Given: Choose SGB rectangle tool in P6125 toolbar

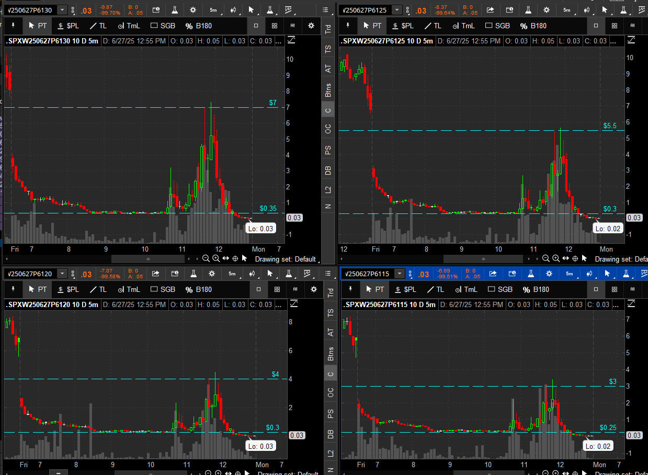Looking at the screenshot, I should (497, 26).
